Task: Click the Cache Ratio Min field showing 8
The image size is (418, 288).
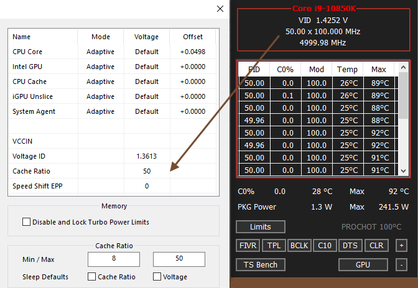Action: click(x=114, y=259)
